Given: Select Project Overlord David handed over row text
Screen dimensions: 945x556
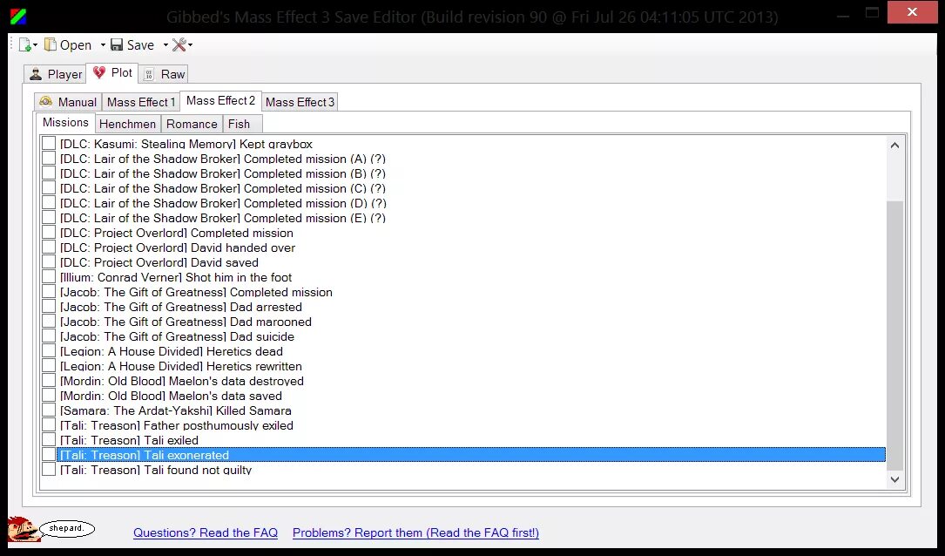Looking at the screenshot, I should [178, 247].
